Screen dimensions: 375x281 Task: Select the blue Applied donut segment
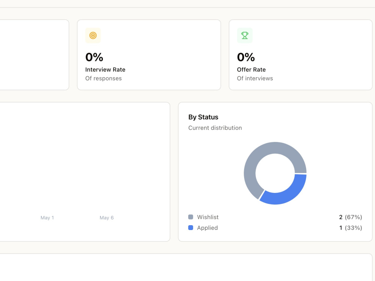point(288,195)
